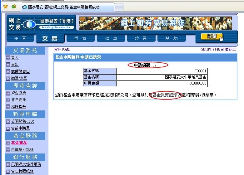Click arrow icon beside 當日轉賬紀錄
Viewport: 244px width, 175px height.
coord(8,172)
